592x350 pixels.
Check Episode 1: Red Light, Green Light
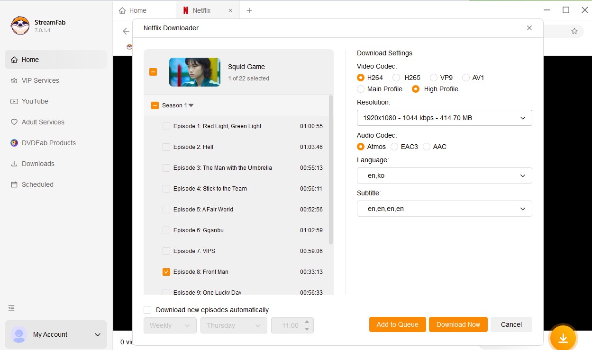[166, 126]
